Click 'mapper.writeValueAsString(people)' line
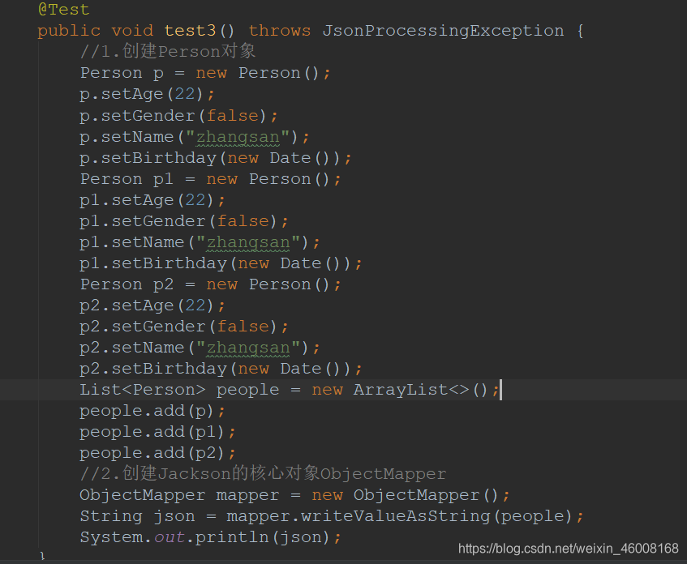Viewport: 687px width, 564px height. pos(331,516)
